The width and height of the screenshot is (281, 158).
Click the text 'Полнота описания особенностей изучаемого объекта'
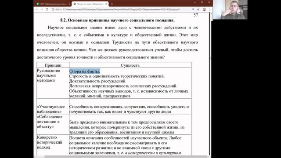pyautogui.click(x=118, y=138)
